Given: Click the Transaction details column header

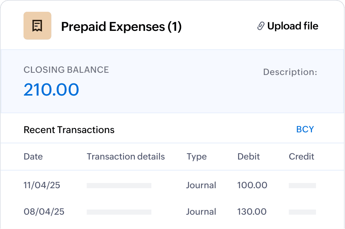Looking at the screenshot, I should point(126,157).
